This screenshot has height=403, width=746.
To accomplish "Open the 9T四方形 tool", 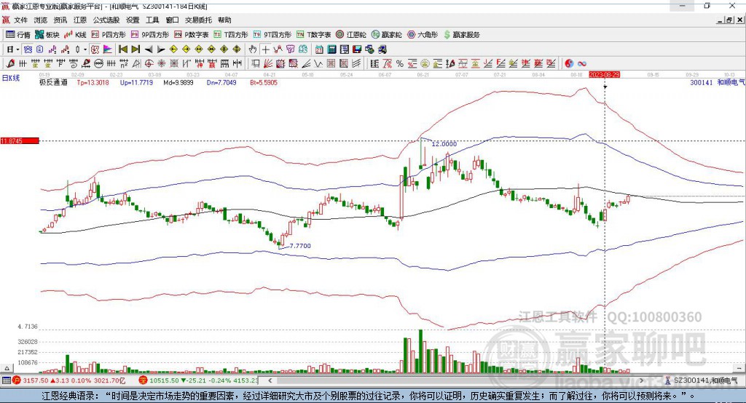I will 272,35.
